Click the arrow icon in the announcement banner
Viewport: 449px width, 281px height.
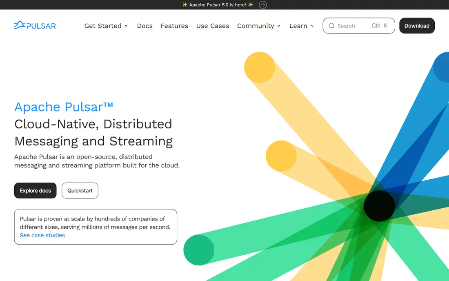(x=262, y=4)
